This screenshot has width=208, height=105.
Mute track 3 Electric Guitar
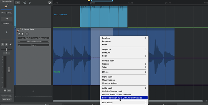point(19,34)
